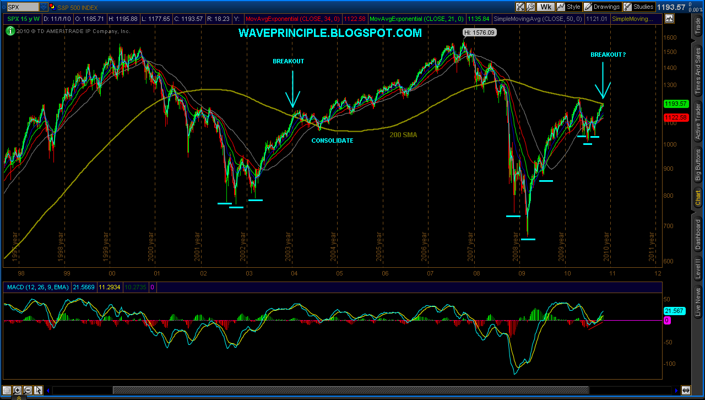
Task: Open the Studies flask icon
Action: [628, 7]
